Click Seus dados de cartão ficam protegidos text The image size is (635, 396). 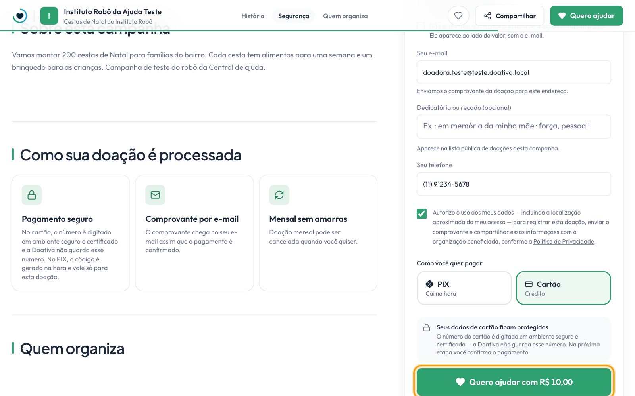492,327
